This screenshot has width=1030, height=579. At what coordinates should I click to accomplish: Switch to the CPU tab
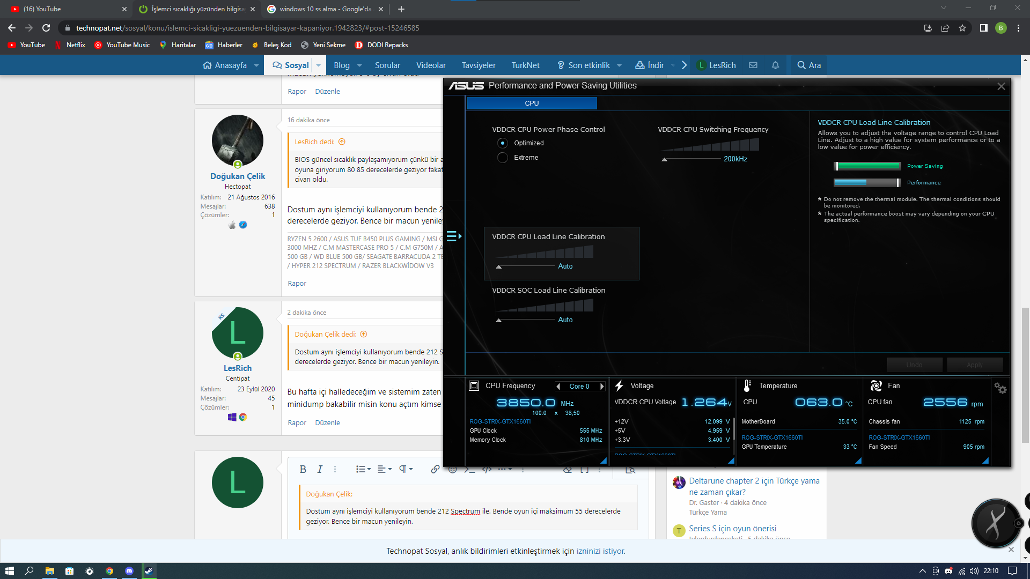532,103
